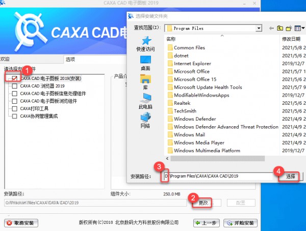Click Microsoft Office 15 folder icon

(x=170, y=79)
